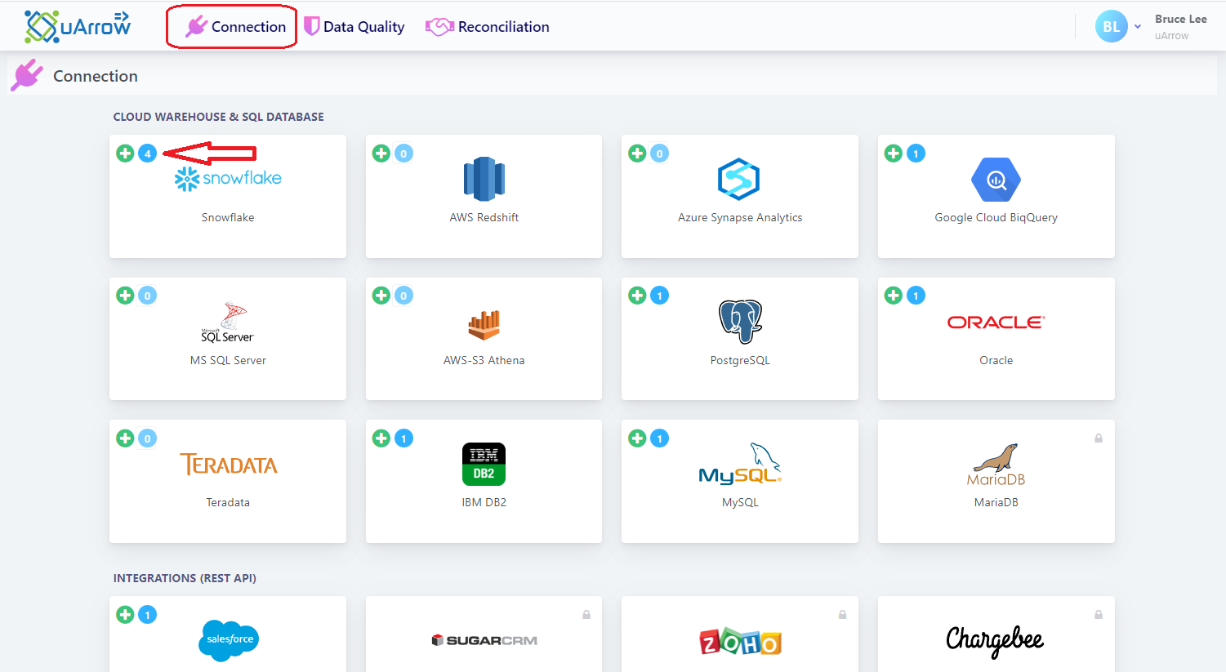Click the uArrow home logo
Image resolution: width=1226 pixels, height=672 pixels.
coord(78,27)
